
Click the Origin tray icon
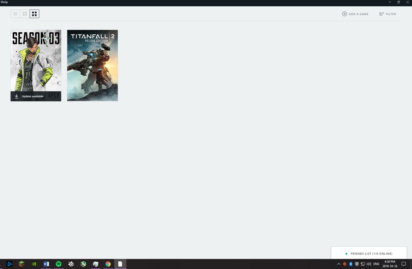[x=345, y=264]
